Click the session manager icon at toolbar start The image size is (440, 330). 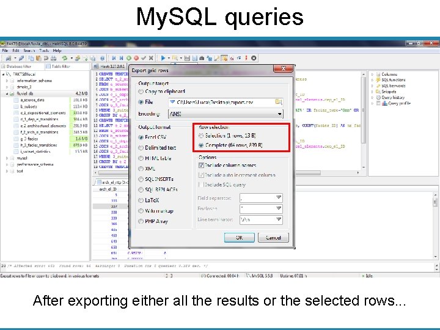(8, 58)
